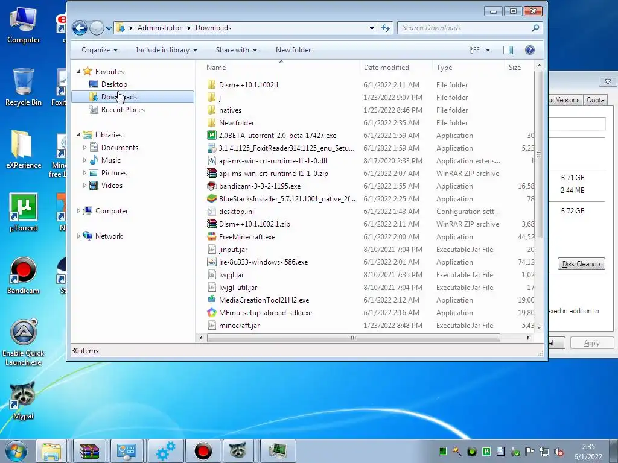
Task: Select the jre-8u333-windows-i586.exe icon
Action: click(212, 262)
